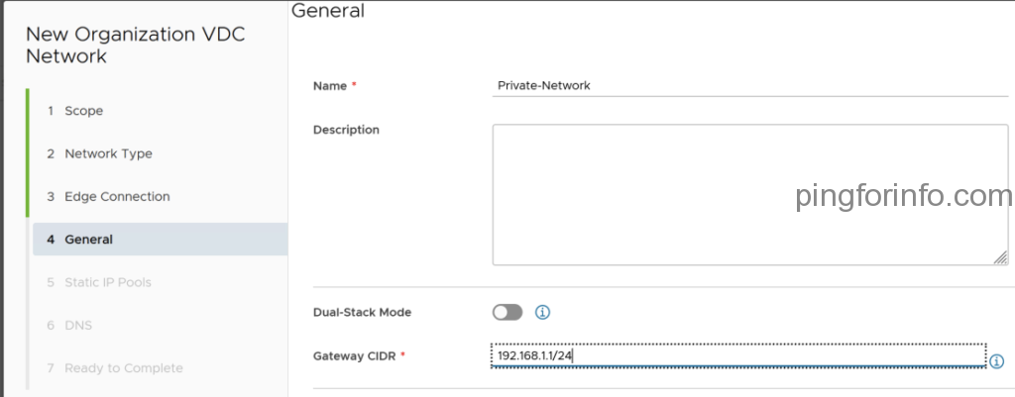Jump to the Static IP Pools step

(x=107, y=282)
